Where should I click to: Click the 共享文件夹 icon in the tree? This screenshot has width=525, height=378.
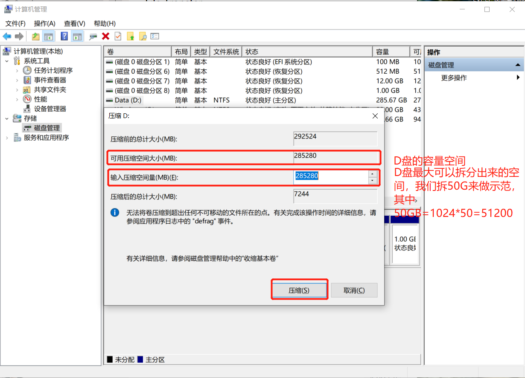pos(27,89)
